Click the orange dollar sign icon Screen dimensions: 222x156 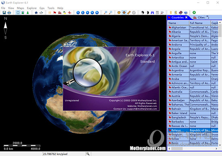[171, 13]
